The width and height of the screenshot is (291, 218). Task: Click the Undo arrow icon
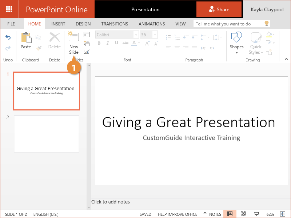8,37
